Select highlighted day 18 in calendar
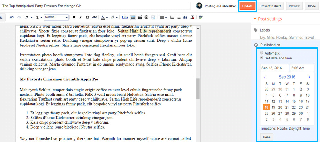Image resolution: width=320 pixels, height=142 pixels. click(x=266, y=107)
